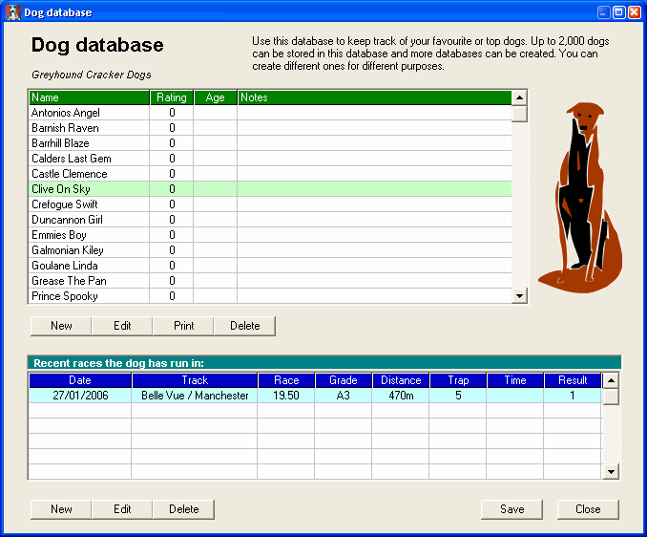Screen dimensions: 647x537
Task: Delete the selected dog entry
Action: (244, 326)
